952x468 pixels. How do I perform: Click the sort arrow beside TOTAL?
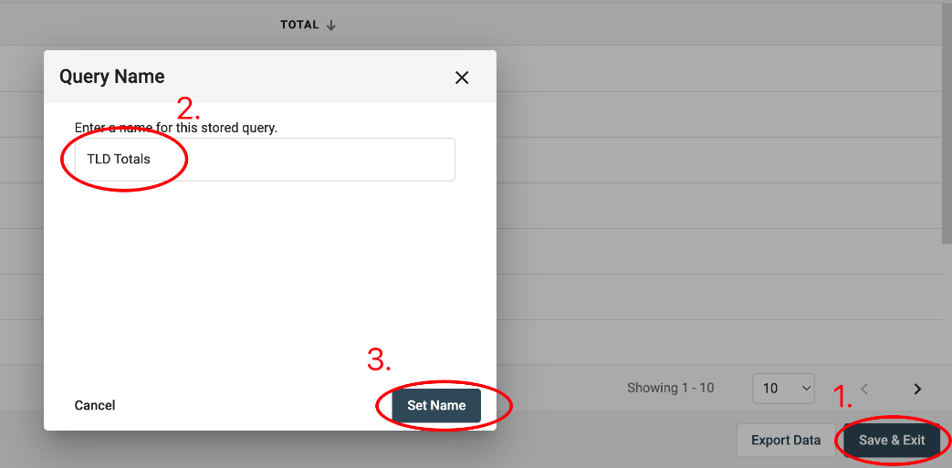click(x=331, y=26)
